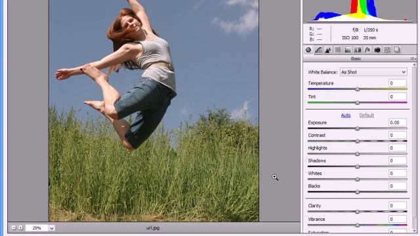Click the Contrast slider handle
420x236 pixels.
[357, 141]
